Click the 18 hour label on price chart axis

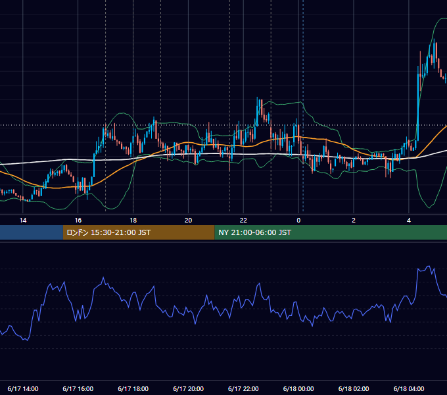133,221
